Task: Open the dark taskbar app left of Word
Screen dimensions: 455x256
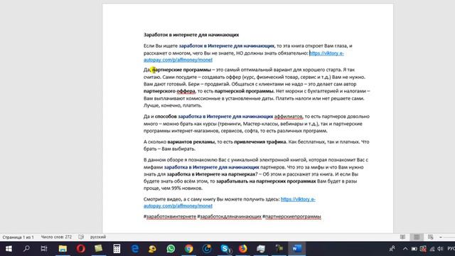Action: 279,249
